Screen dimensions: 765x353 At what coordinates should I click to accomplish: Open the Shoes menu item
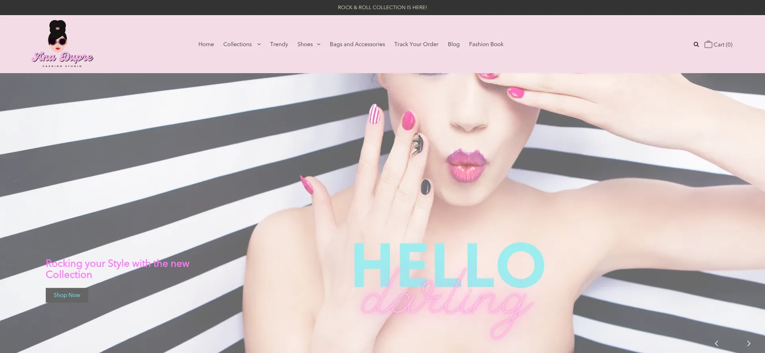click(x=305, y=44)
